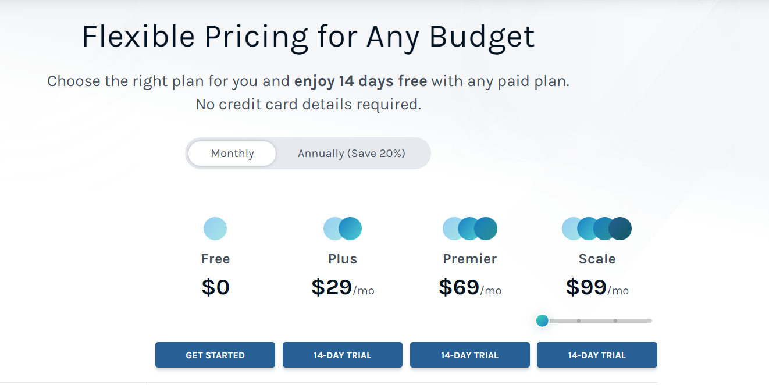769x385 pixels.
Task: Select the Scale plan four-circle icon
Action: pyautogui.click(x=597, y=228)
